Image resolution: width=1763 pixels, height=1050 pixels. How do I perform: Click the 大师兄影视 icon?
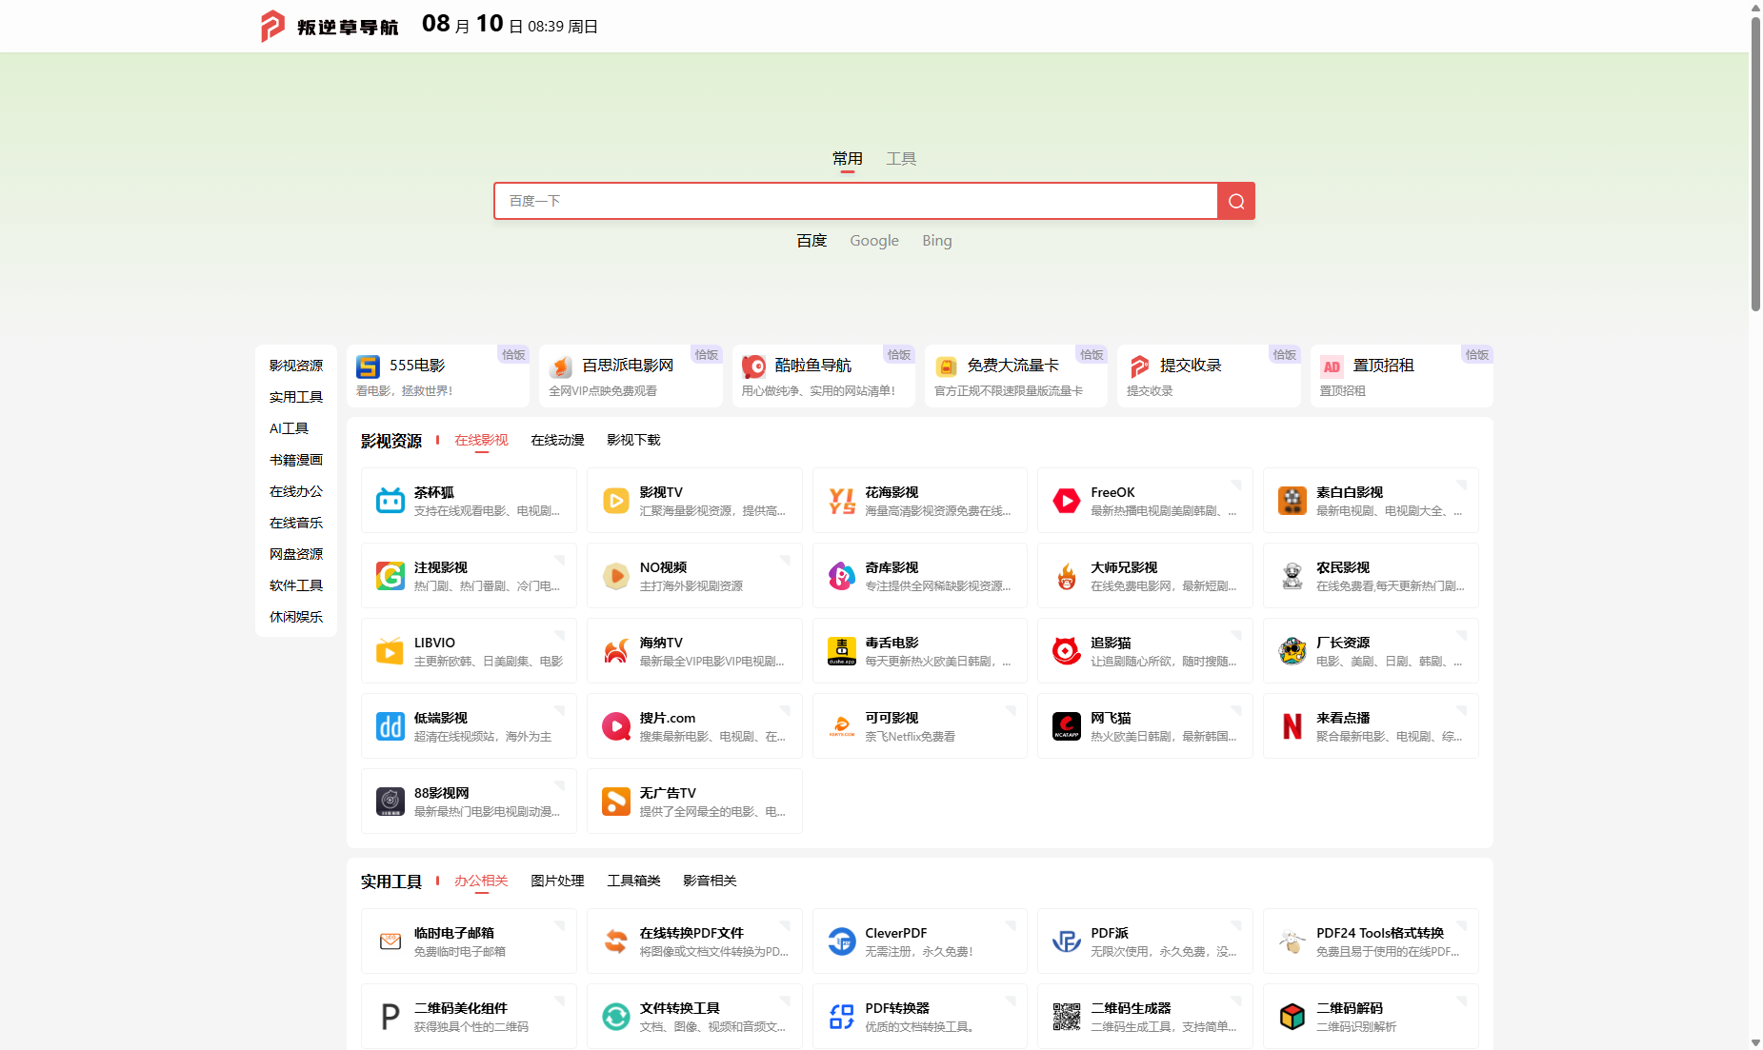[1067, 576]
